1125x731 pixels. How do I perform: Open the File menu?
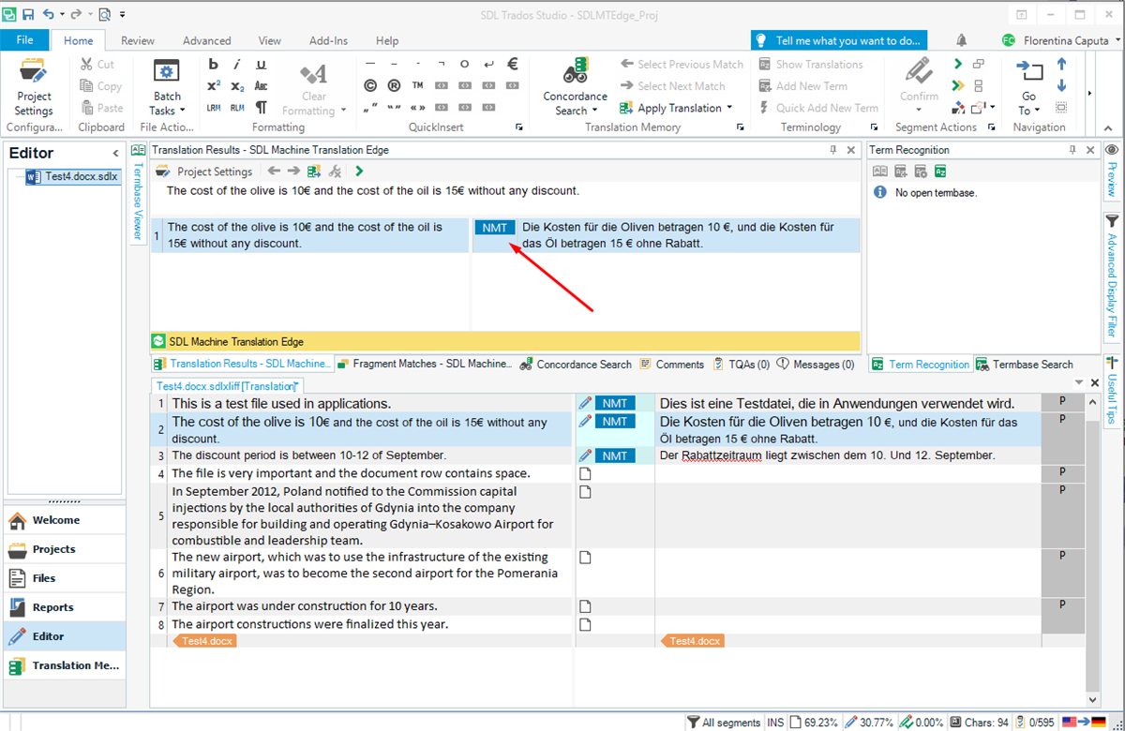25,40
